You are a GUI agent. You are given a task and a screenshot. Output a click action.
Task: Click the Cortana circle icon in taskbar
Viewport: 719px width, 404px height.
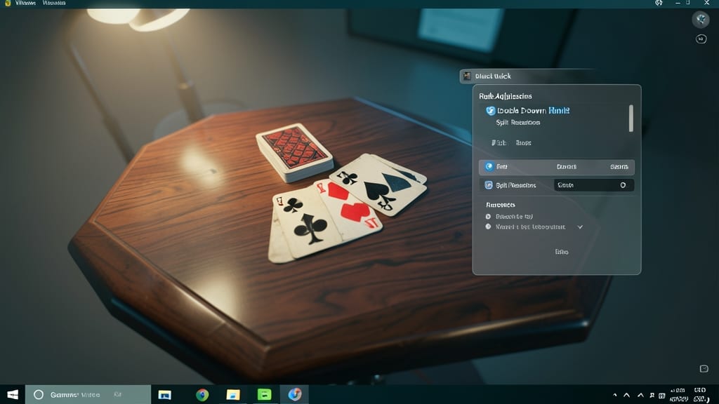[39, 394]
